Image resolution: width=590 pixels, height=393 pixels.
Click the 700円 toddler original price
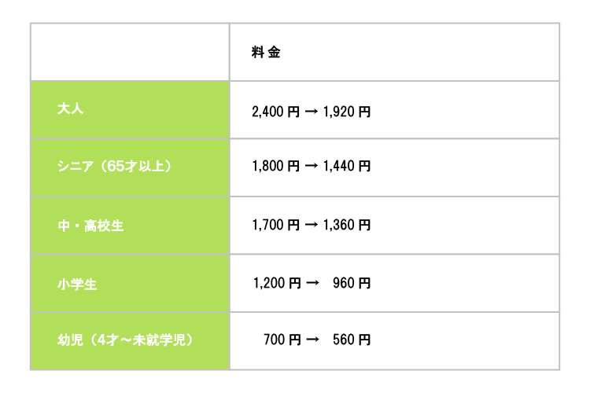(x=282, y=340)
